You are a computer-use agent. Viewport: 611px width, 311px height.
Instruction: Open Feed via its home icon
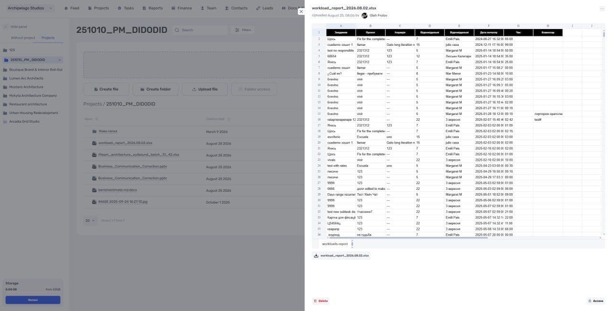(x=66, y=8)
